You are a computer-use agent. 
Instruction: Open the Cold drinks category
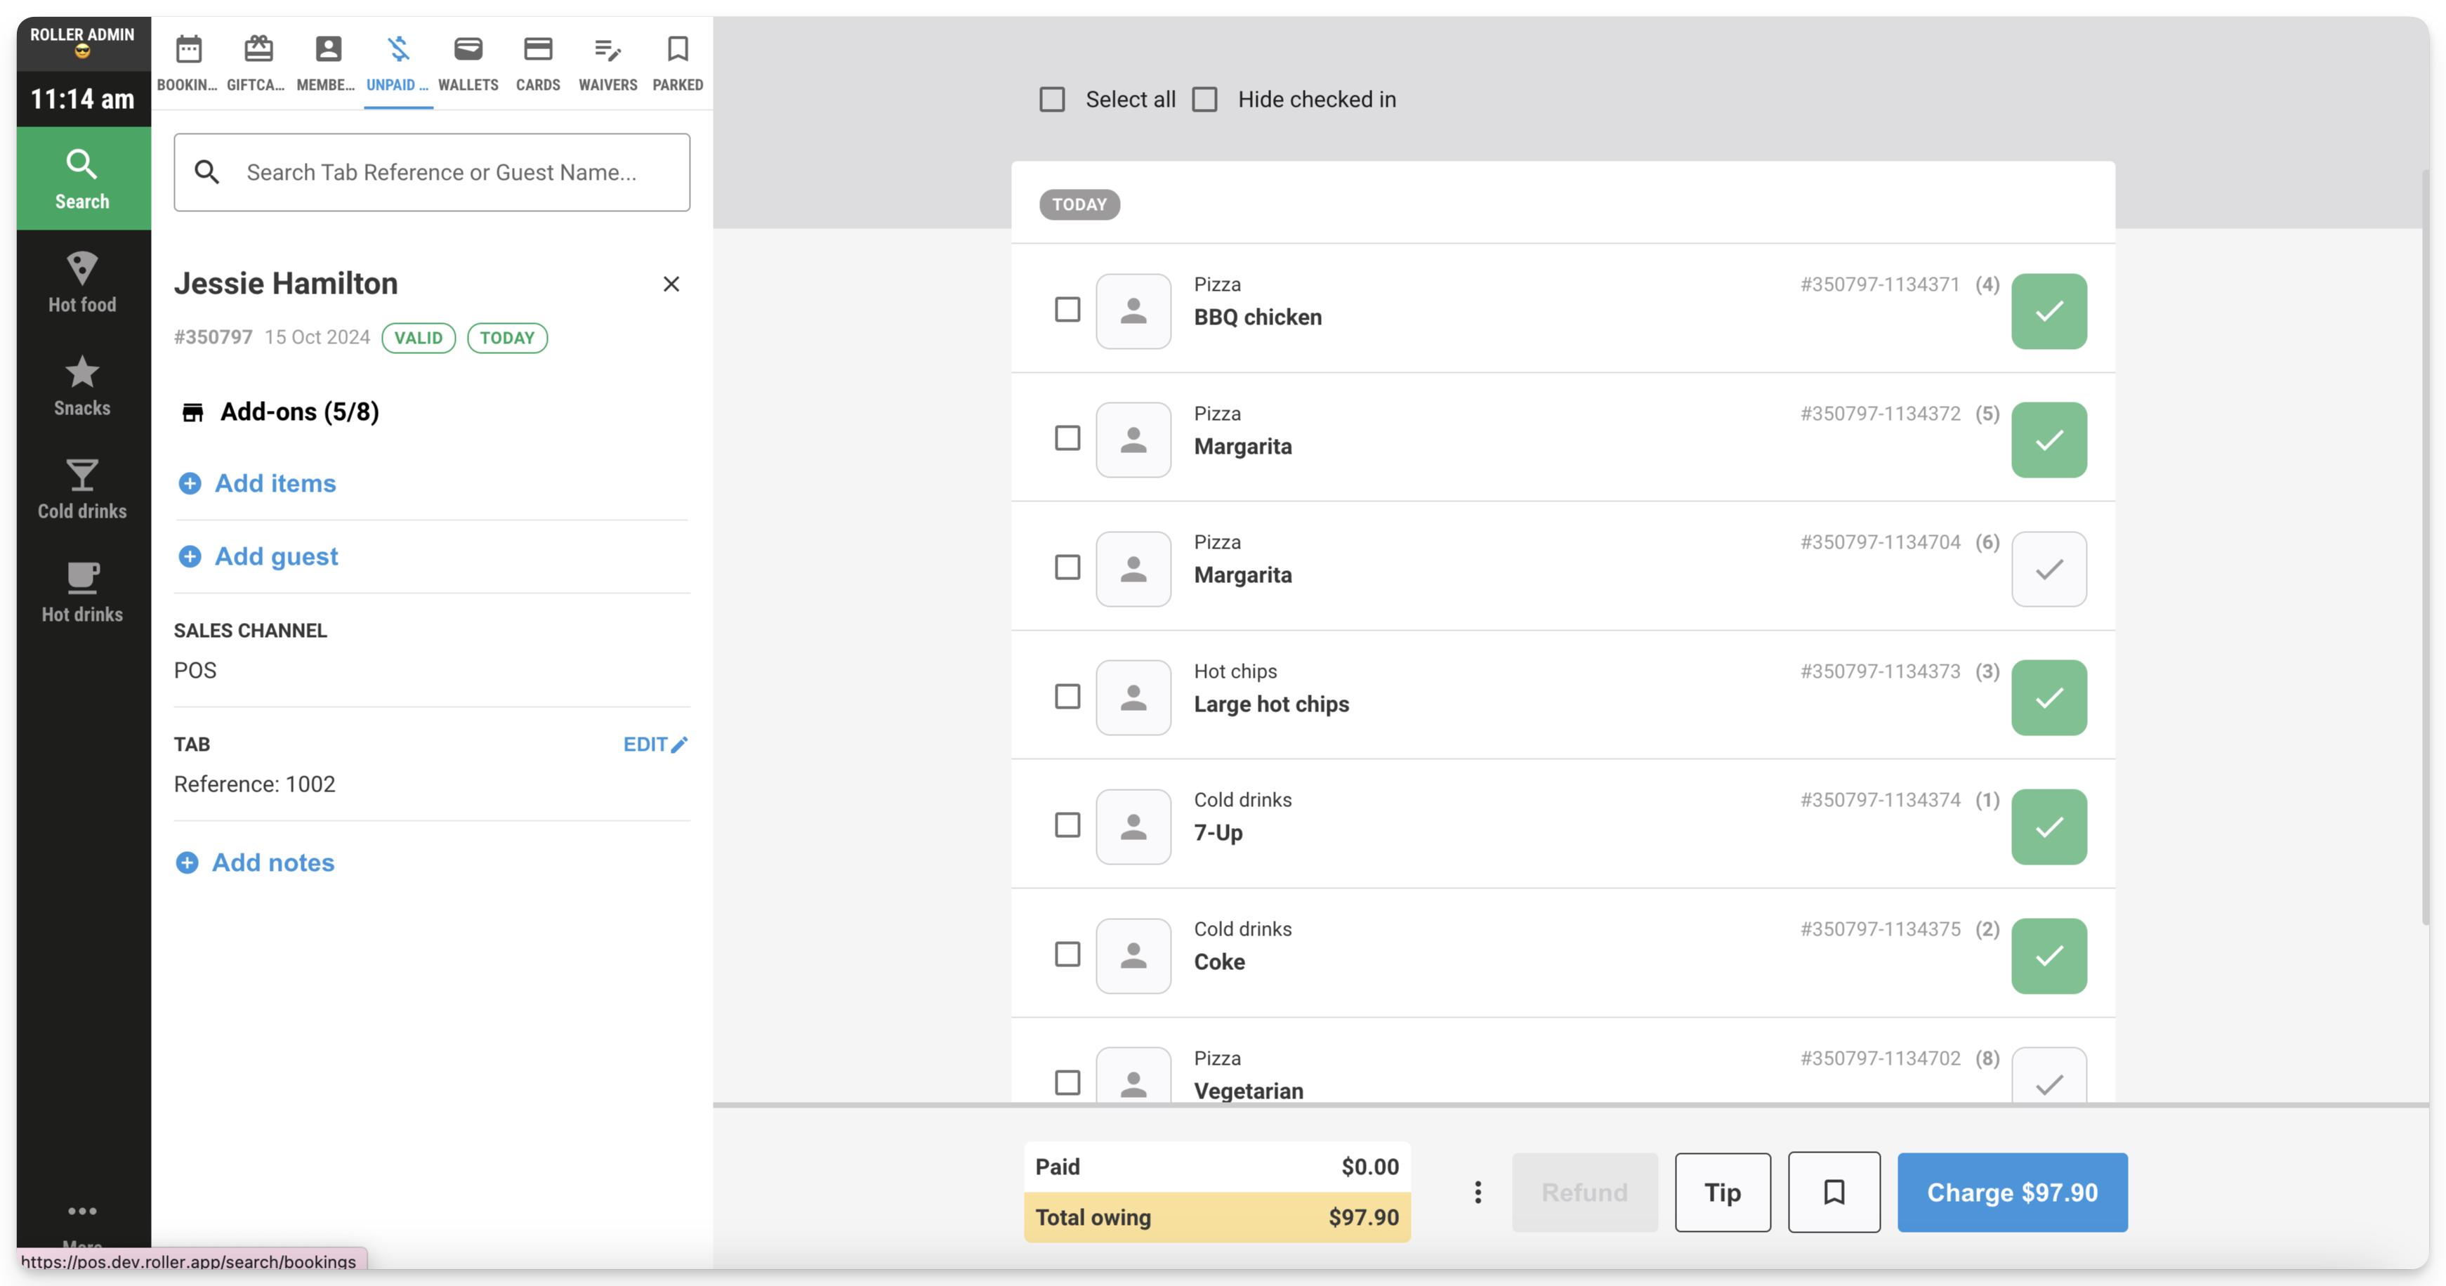coord(83,488)
